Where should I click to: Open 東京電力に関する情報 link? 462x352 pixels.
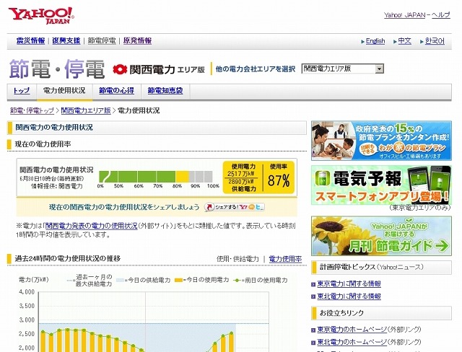click(x=349, y=284)
